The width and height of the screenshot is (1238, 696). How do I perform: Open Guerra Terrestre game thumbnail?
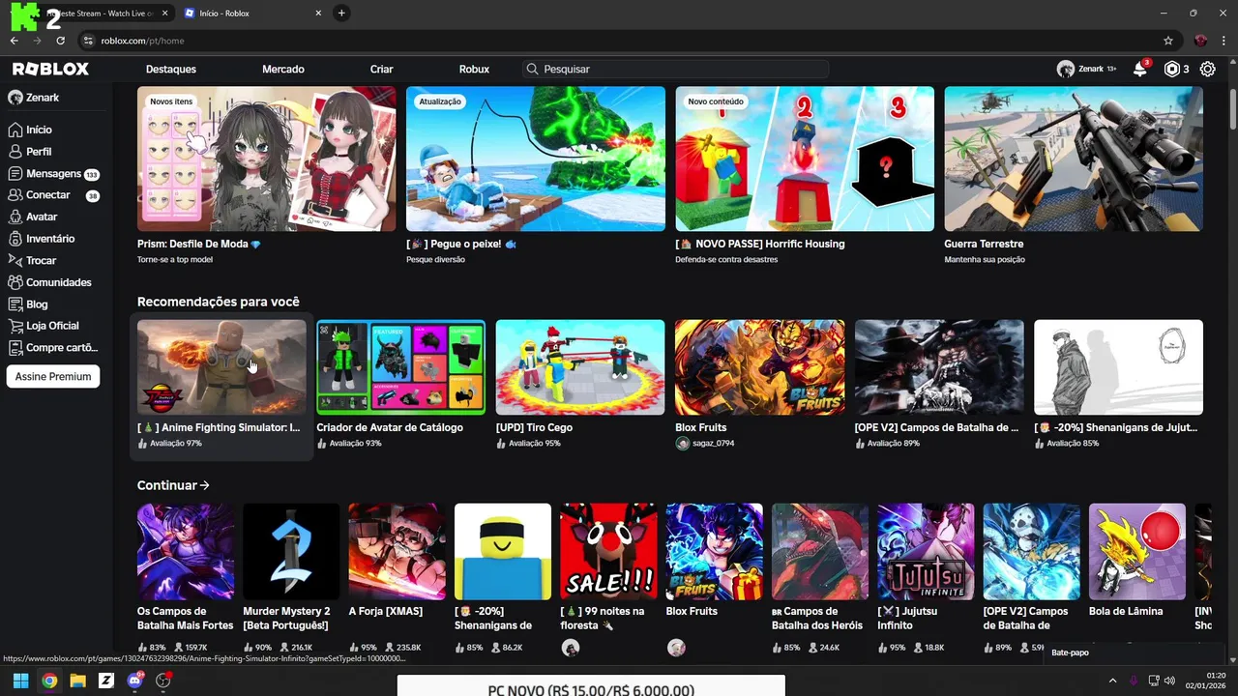tap(1074, 159)
